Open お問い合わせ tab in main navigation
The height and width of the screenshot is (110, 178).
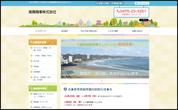(137, 31)
